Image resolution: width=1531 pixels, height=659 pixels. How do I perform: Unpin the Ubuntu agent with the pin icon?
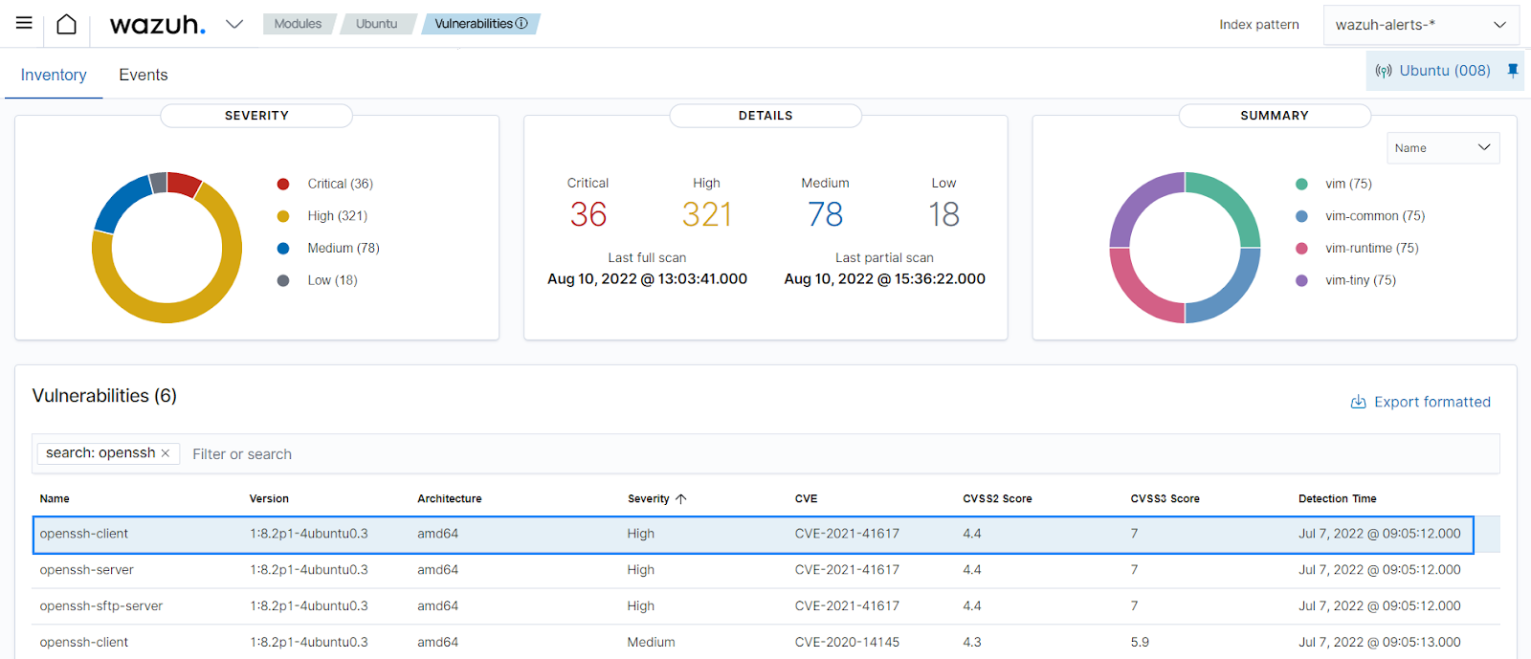click(1513, 71)
